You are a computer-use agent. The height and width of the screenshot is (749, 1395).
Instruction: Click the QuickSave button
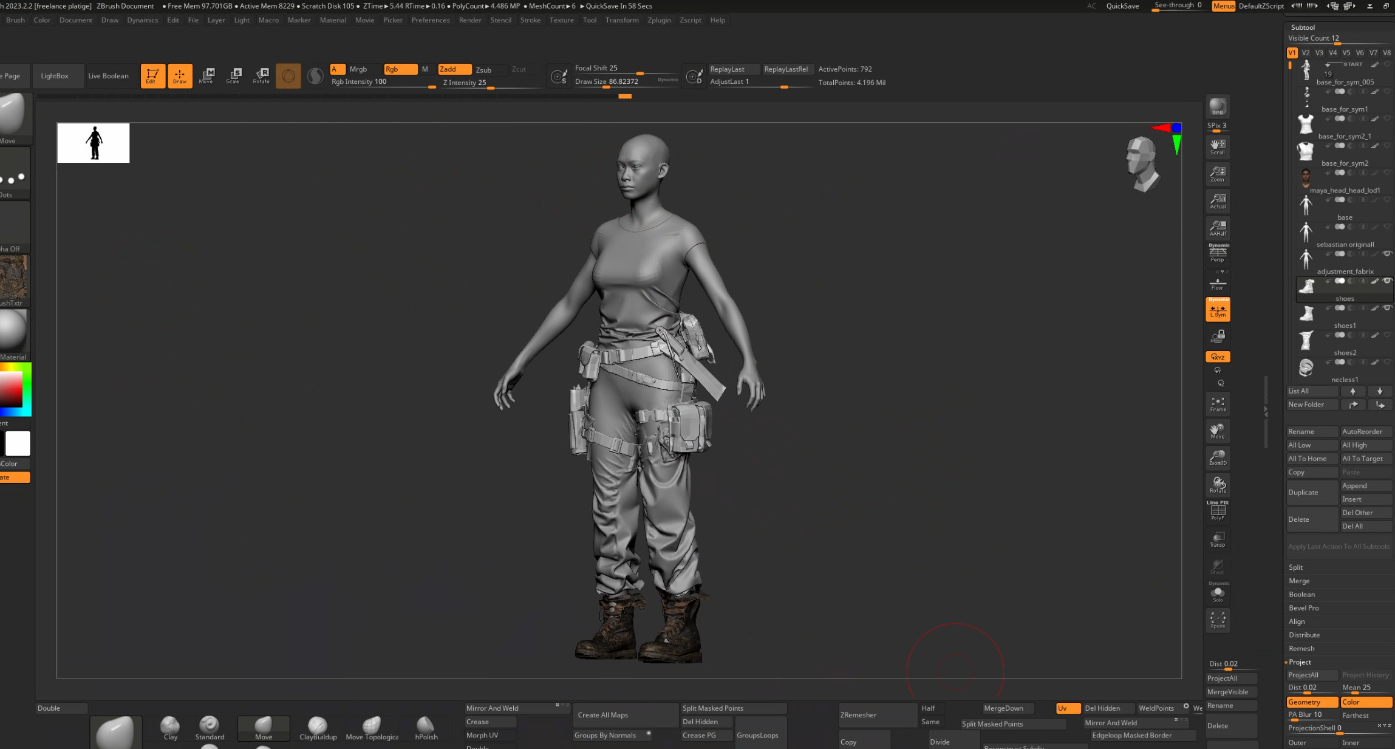pyautogui.click(x=1122, y=6)
